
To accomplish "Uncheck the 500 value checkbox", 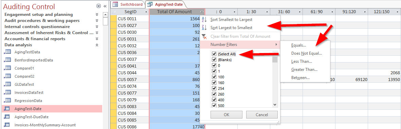I will point(214,105).
